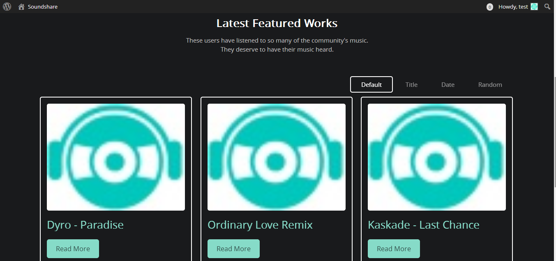Click Read More under Ordinary Love Remix
Screen dimensions: 556x261
[x=233, y=249]
